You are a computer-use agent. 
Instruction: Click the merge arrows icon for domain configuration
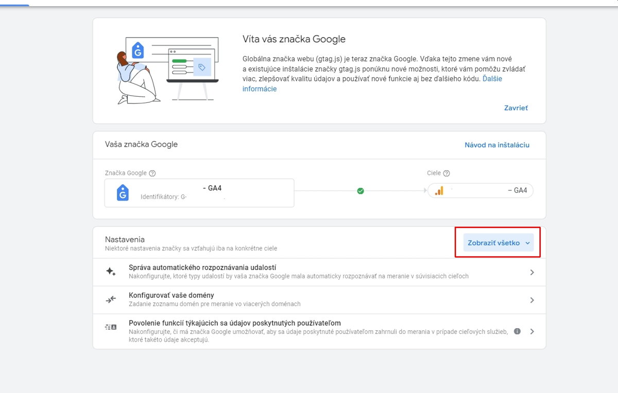coord(111,299)
